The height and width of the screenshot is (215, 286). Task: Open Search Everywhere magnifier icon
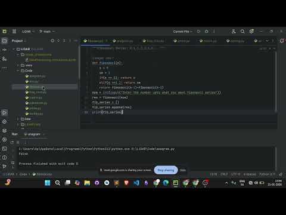pyautogui.click(x=243, y=32)
